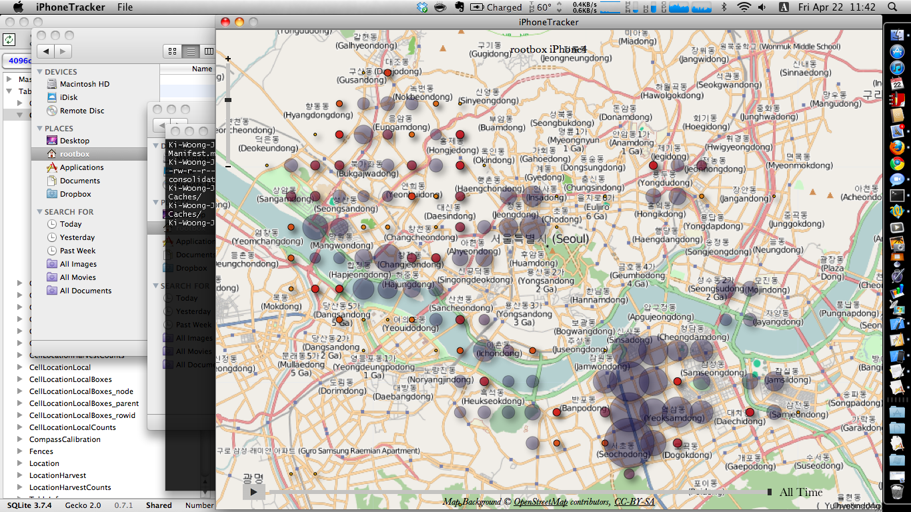Click the input source A icon
Screen dimensions: 911x512
(x=784, y=7)
